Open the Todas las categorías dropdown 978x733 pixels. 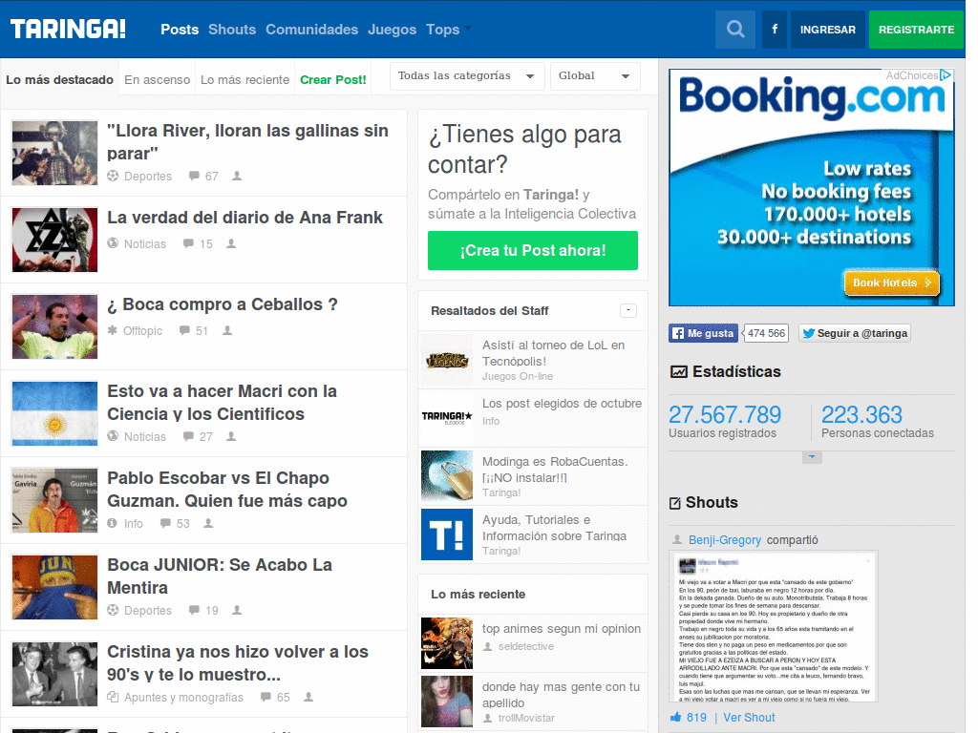(467, 76)
